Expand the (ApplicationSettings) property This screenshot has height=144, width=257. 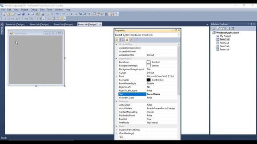pyautogui.click(x=116, y=130)
